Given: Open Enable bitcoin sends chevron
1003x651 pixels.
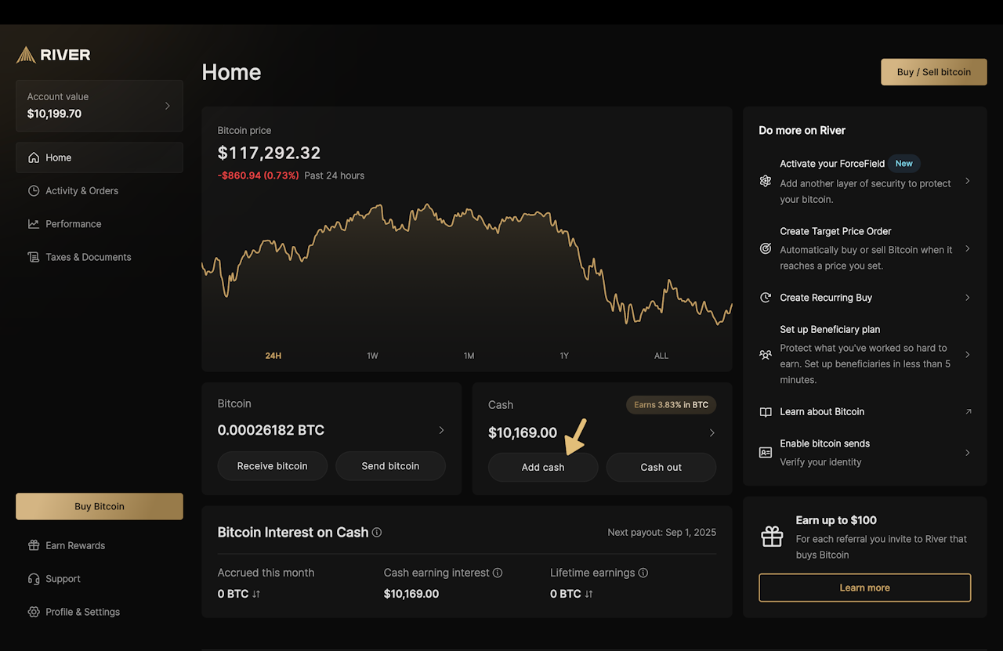Looking at the screenshot, I should (x=968, y=453).
